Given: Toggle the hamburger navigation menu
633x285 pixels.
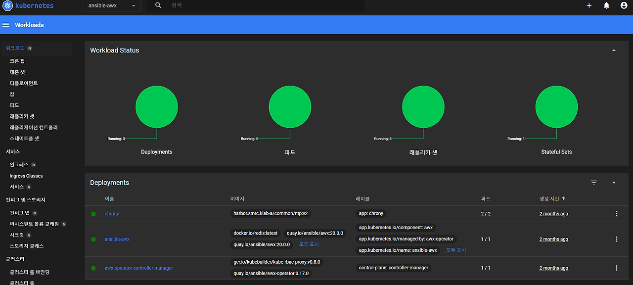Looking at the screenshot, I should (6, 25).
